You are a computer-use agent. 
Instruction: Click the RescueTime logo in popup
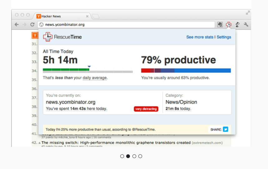[x=62, y=37]
